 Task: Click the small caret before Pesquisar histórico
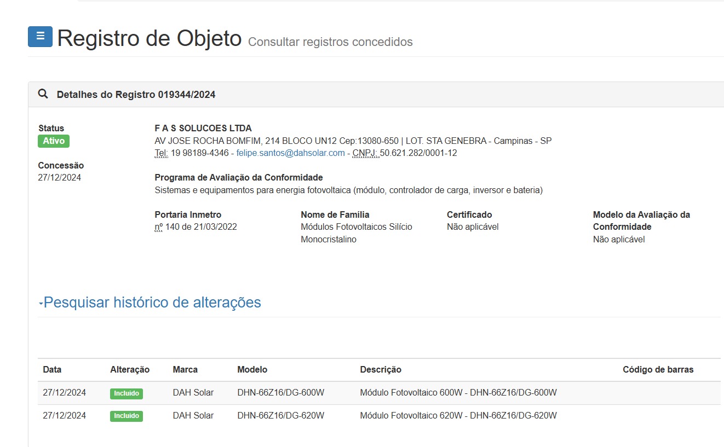pyautogui.click(x=41, y=304)
